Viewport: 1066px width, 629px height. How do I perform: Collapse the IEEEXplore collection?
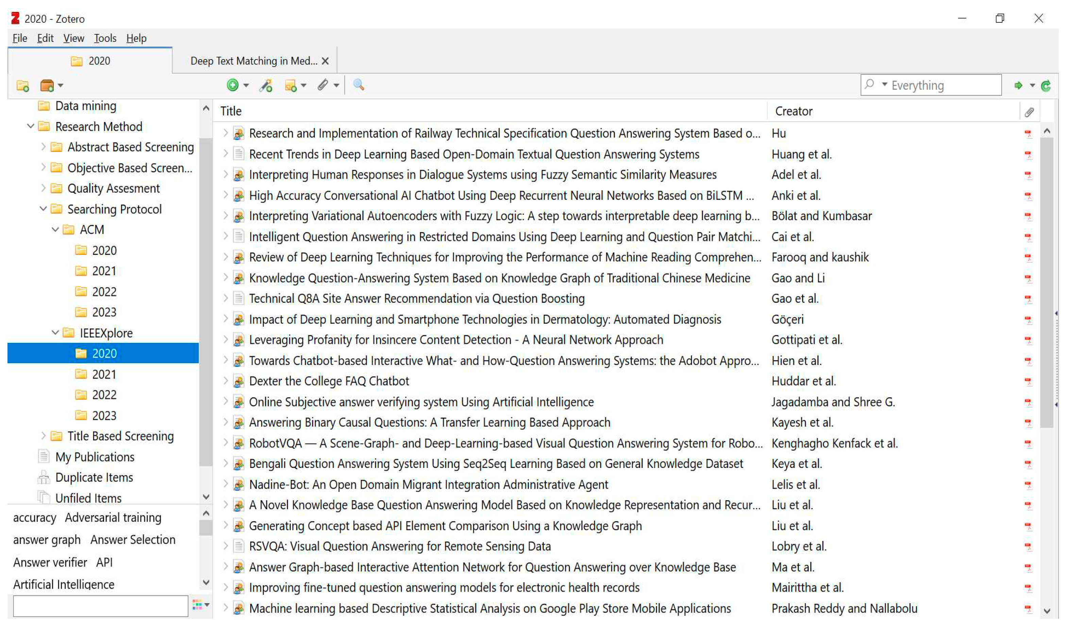[55, 333]
